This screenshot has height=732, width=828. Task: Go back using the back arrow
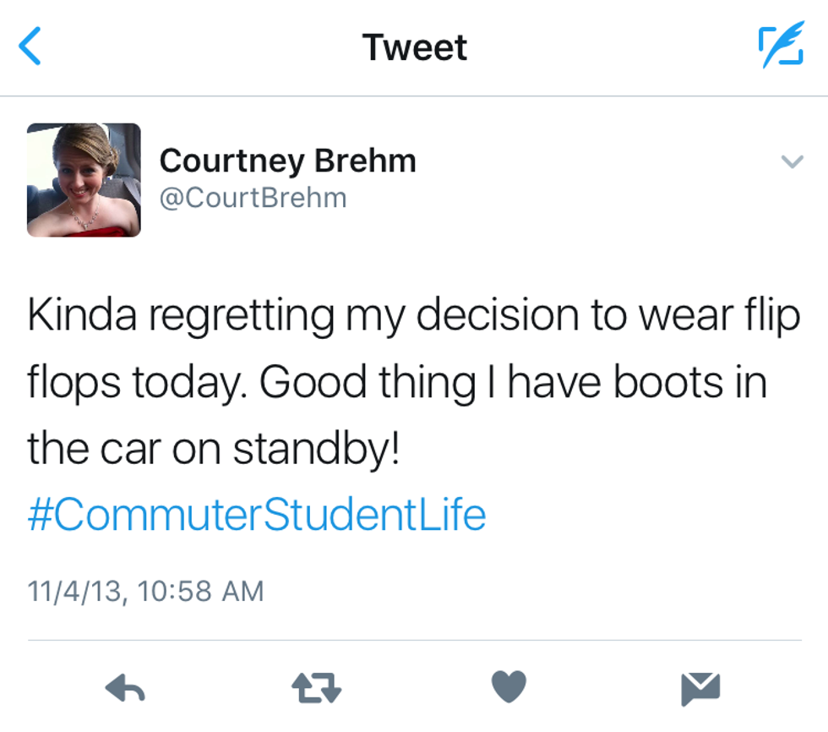point(30,46)
